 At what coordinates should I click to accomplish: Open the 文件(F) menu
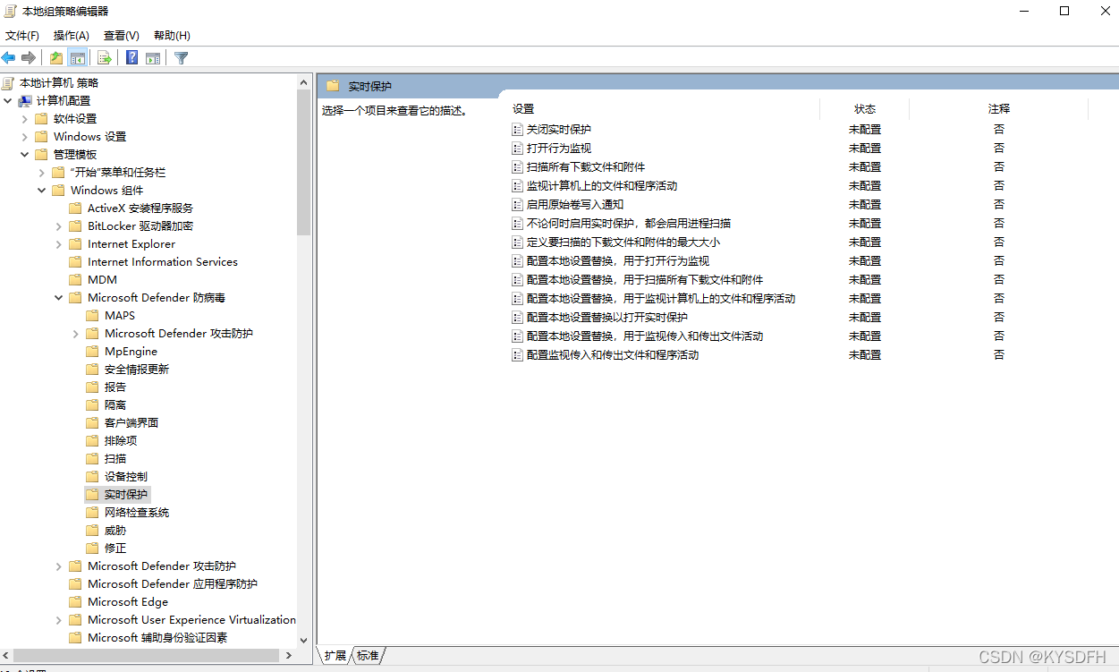tap(22, 36)
